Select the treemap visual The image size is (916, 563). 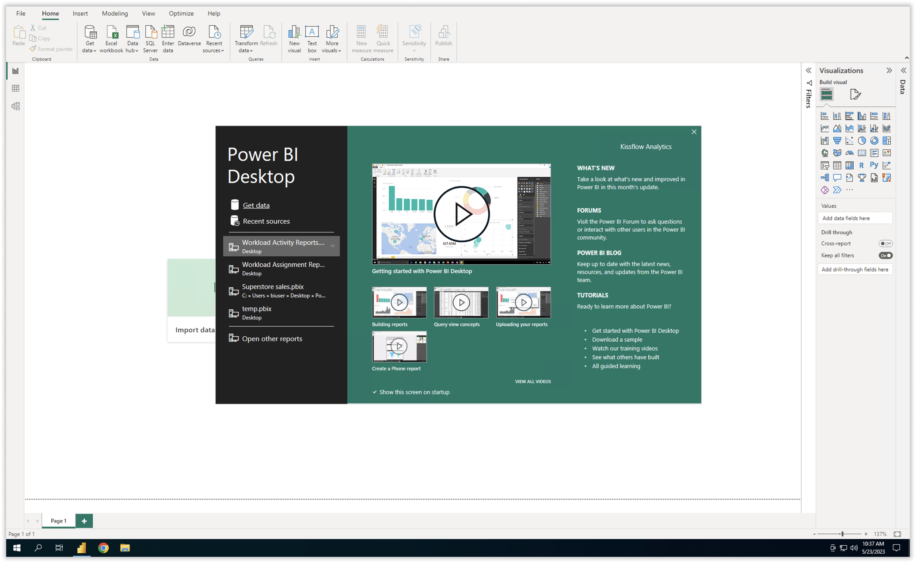coord(886,141)
